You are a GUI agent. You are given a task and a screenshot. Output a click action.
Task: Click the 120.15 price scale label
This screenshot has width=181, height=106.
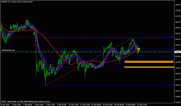click(x=178, y=91)
